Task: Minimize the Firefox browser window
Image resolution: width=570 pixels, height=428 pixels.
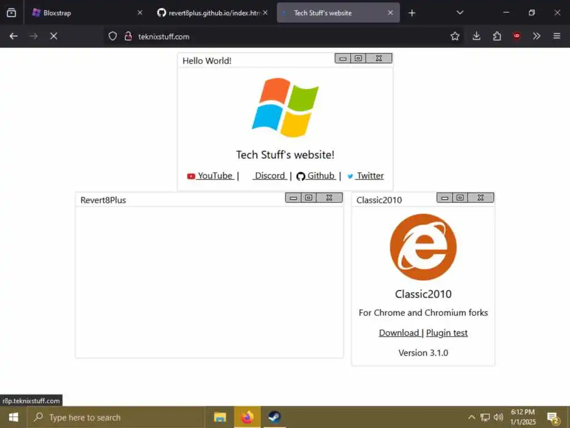Action: [x=506, y=13]
